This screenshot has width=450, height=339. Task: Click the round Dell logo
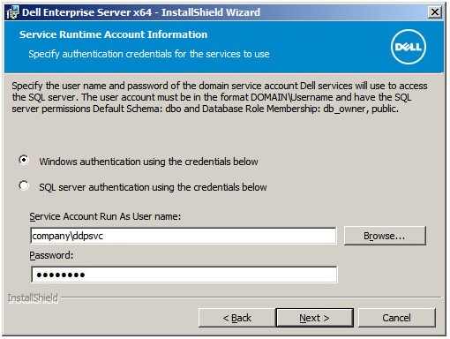coord(409,47)
